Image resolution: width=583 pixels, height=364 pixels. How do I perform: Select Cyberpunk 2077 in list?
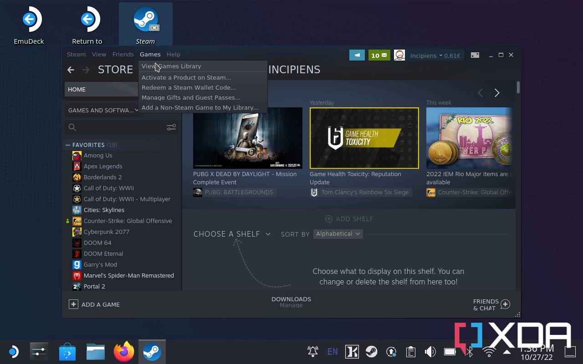107,232
